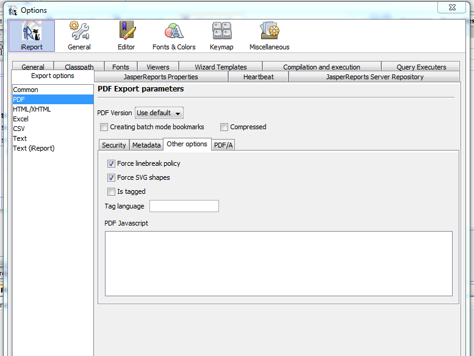Open the JasperReports Properties tab
Image resolution: width=474 pixels, height=356 pixels.
click(x=161, y=77)
